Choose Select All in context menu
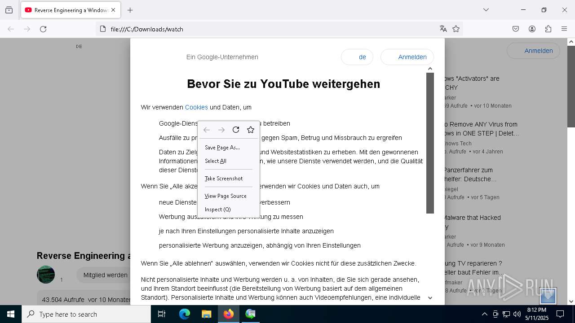 pyautogui.click(x=228, y=161)
